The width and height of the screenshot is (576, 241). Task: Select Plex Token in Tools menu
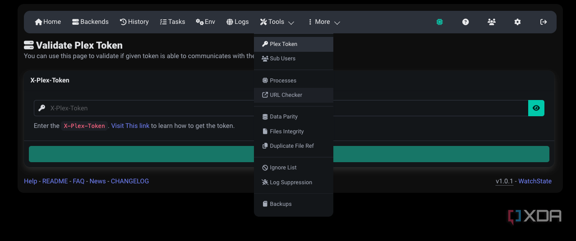294,44
